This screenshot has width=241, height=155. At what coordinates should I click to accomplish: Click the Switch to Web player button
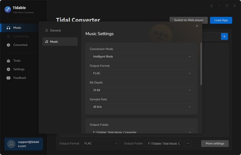click(189, 20)
